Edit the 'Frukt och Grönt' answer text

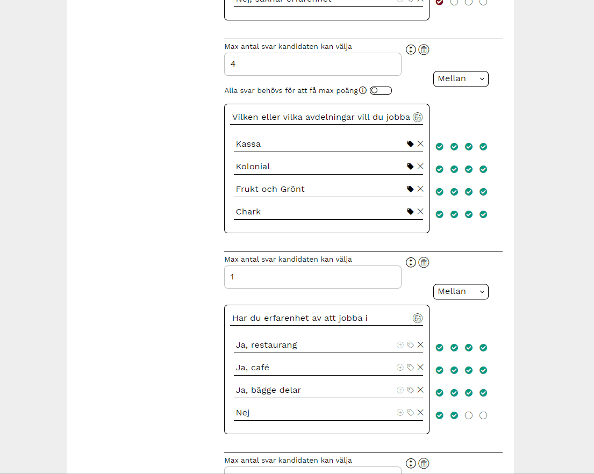(317, 189)
